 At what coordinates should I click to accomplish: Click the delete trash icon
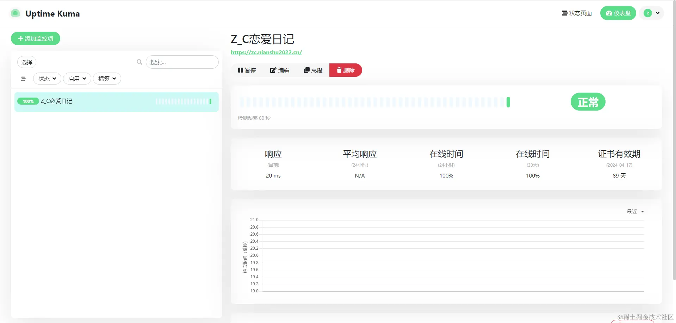pyautogui.click(x=339, y=70)
